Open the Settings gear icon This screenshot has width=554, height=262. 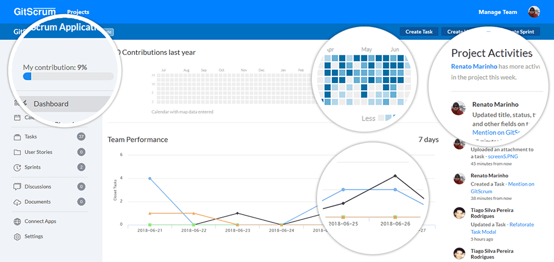pyautogui.click(x=17, y=237)
